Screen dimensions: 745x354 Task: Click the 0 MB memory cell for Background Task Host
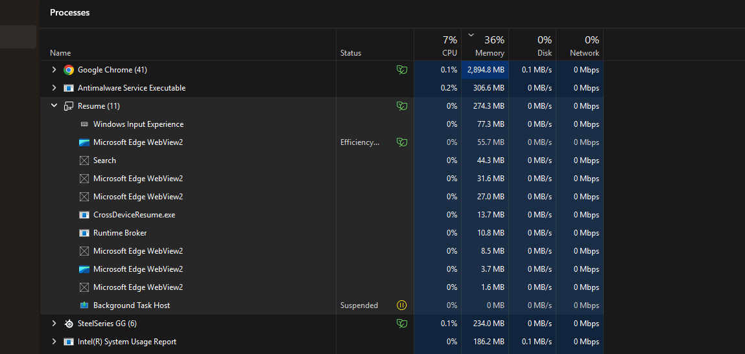coord(485,305)
